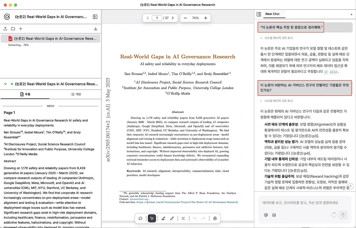Open the GitHub code and data link
356x228 pixels.
coord(187,202)
